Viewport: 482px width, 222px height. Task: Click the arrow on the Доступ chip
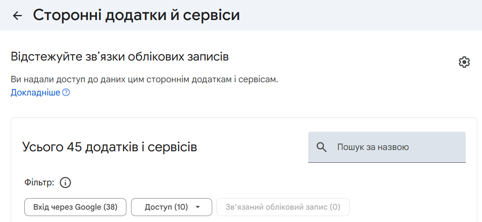[x=197, y=207]
